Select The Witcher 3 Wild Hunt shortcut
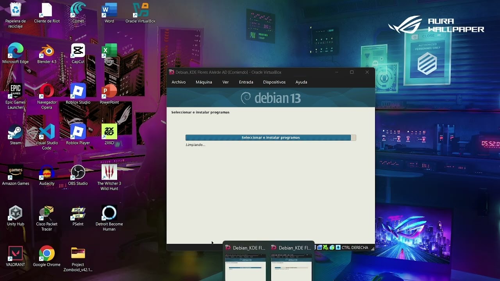500x281 pixels. pyautogui.click(x=109, y=178)
